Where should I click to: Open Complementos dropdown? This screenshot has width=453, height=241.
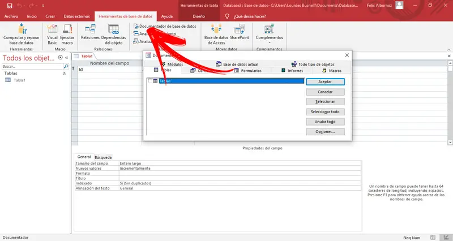270,34
